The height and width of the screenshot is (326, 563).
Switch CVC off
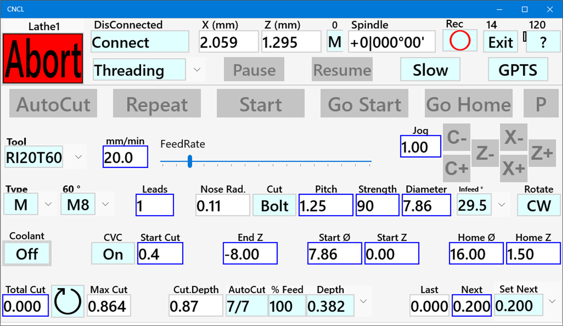pyautogui.click(x=112, y=253)
